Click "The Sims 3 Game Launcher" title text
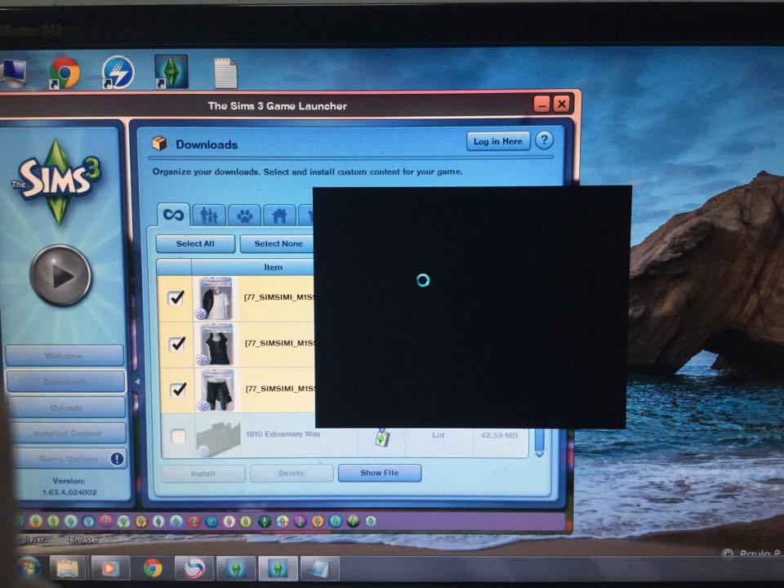The width and height of the screenshot is (784, 588). click(x=278, y=106)
